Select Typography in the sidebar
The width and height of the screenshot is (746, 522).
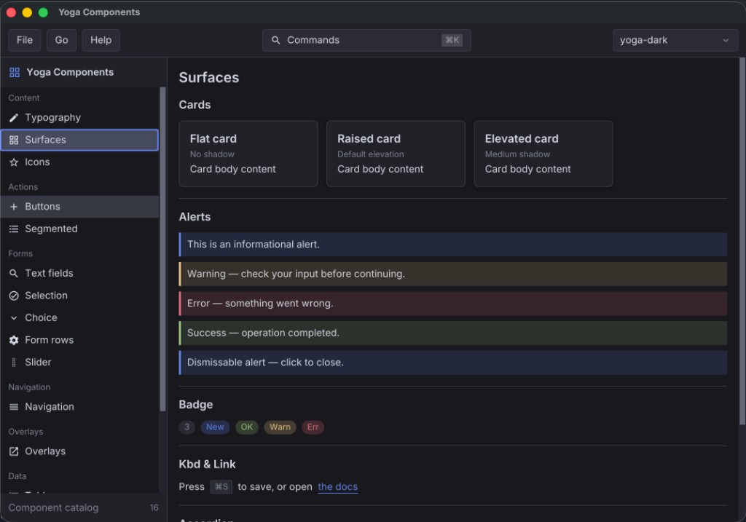tap(79, 117)
